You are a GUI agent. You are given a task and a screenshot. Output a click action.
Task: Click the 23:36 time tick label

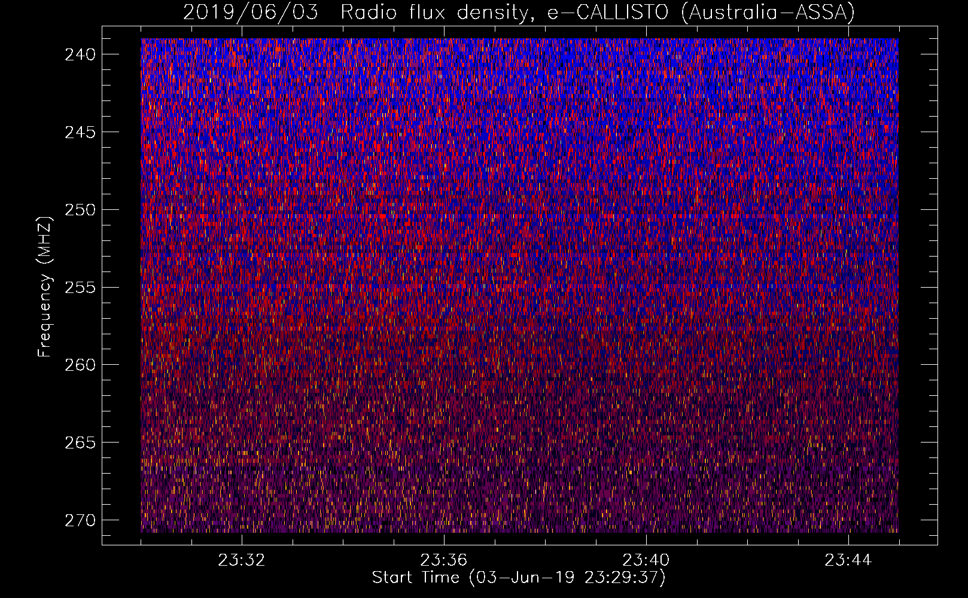click(444, 560)
